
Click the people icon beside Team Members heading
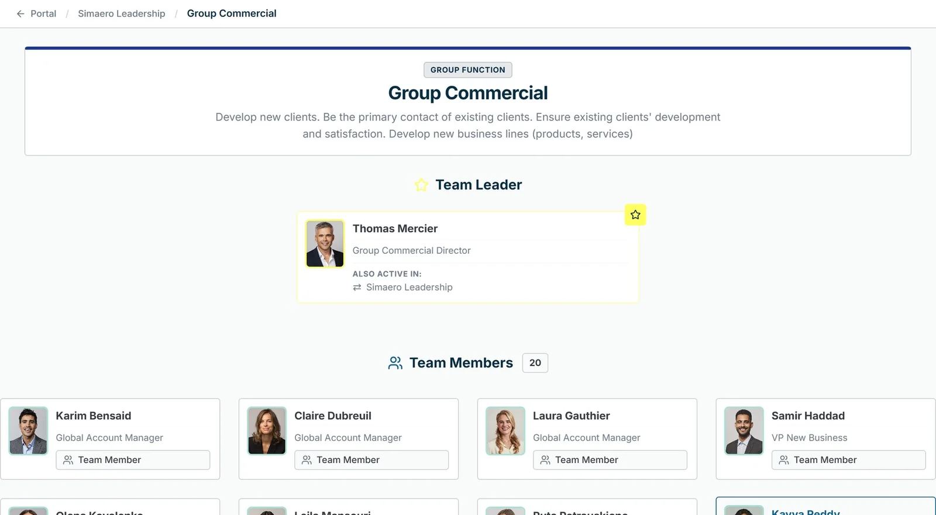coord(395,363)
